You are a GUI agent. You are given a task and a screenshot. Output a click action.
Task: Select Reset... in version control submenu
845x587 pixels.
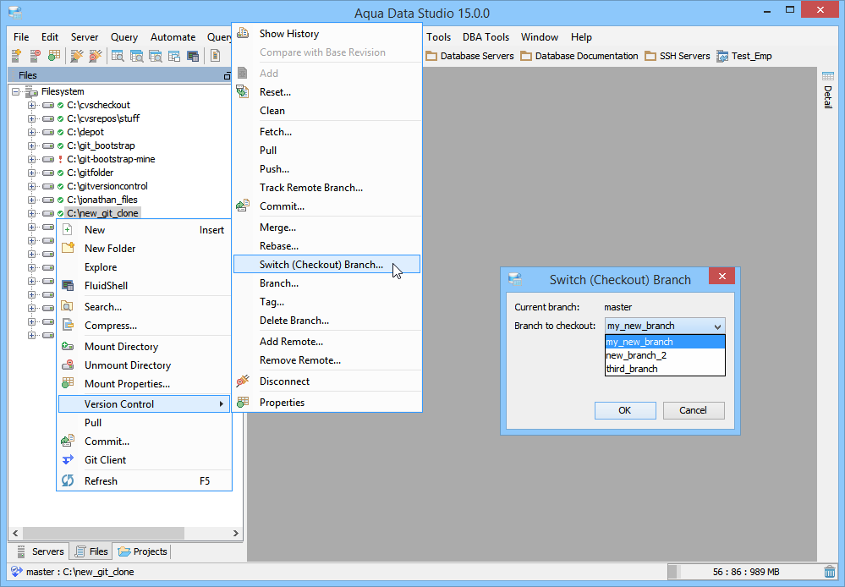click(x=327, y=92)
